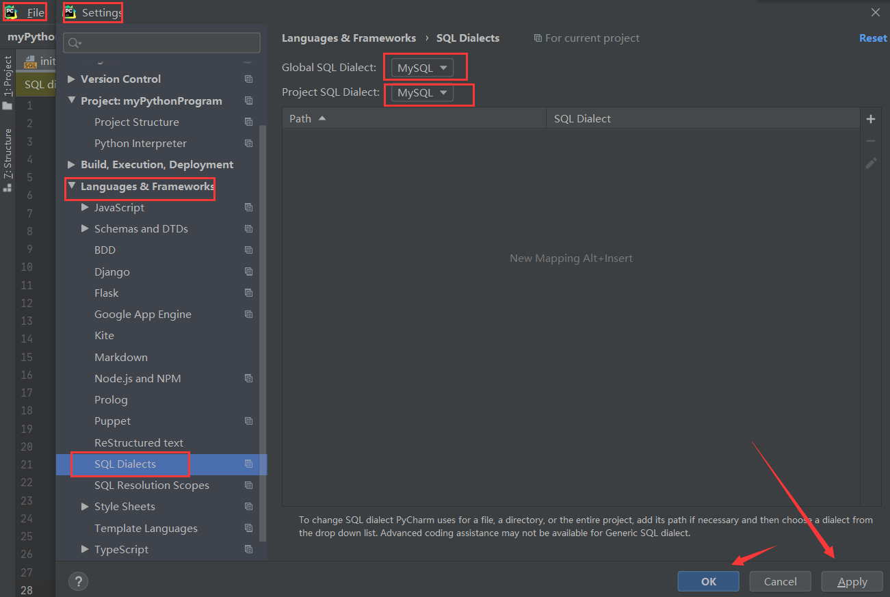The width and height of the screenshot is (890, 597).
Task: Click the project-level icon beside SQL Resolution Scopes
Action: tap(248, 486)
